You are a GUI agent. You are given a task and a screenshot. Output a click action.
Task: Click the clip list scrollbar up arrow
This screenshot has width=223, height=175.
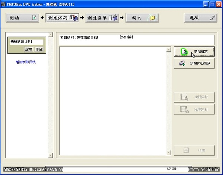[168, 49]
